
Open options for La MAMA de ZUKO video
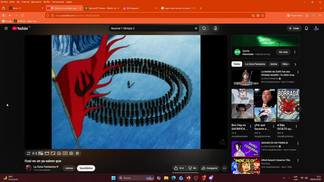[x=298, y=72]
